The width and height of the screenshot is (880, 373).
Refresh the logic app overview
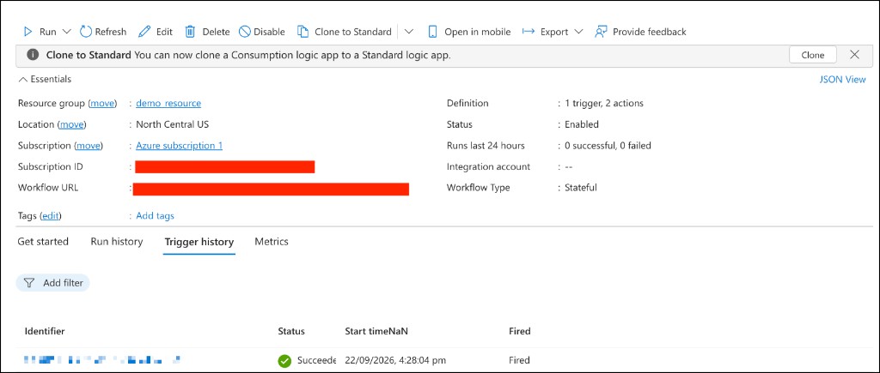coord(103,32)
